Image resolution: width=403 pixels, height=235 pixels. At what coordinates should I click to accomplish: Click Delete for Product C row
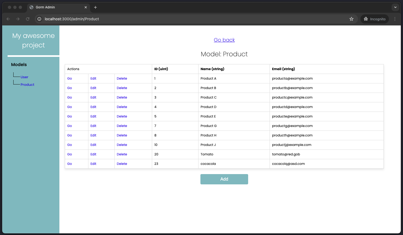tap(122, 97)
